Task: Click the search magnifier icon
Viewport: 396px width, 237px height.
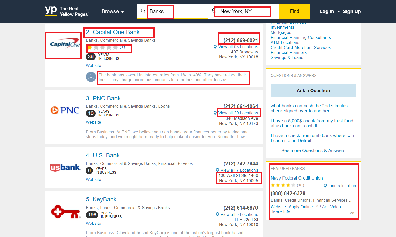Action: tap(143, 11)
